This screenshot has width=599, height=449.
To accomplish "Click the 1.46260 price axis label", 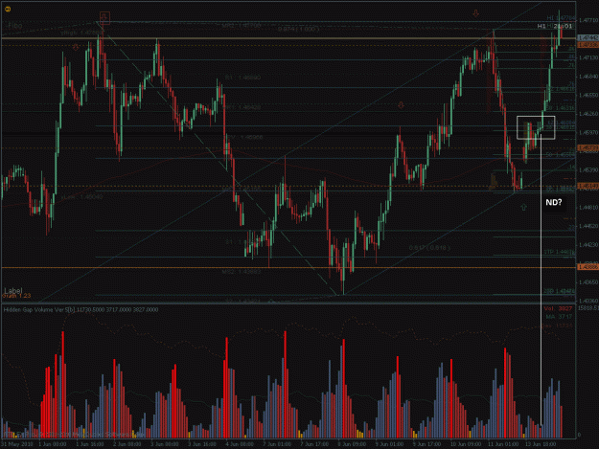I will [588, 114].
